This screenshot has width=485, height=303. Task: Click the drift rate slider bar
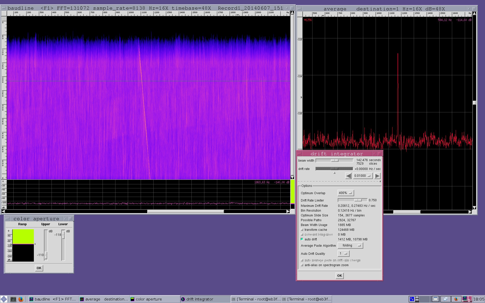point(334,169)
